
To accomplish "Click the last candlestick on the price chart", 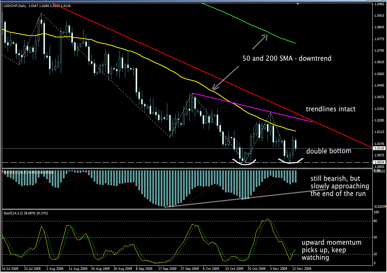I will [x=296, y=143].
